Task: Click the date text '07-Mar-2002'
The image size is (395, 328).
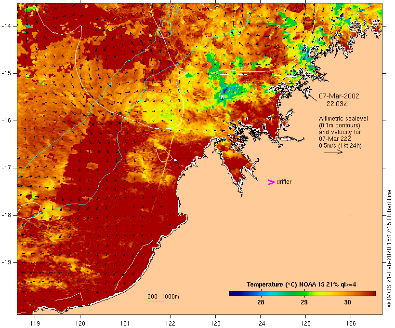Action: click(x=339, y=96)
